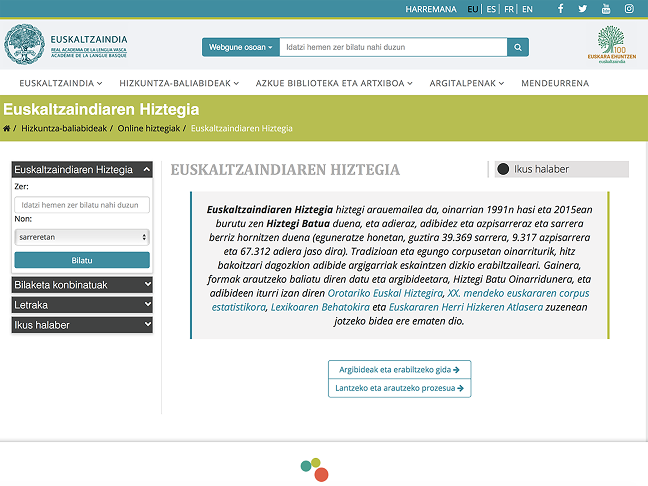Click the Zer search input field

click(x=82, y=205)
